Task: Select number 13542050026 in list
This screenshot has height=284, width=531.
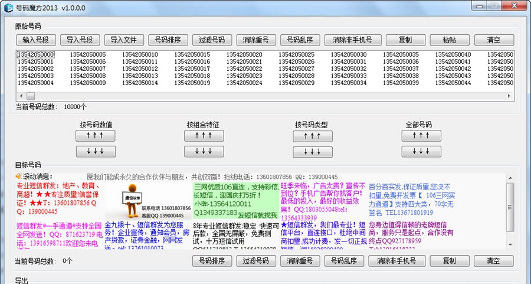Action: tap(296, 61)
